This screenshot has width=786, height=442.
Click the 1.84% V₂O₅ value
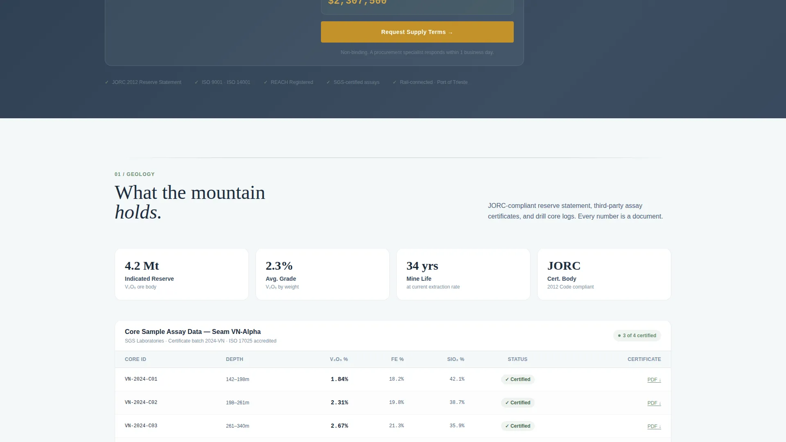tap(339, 379)
